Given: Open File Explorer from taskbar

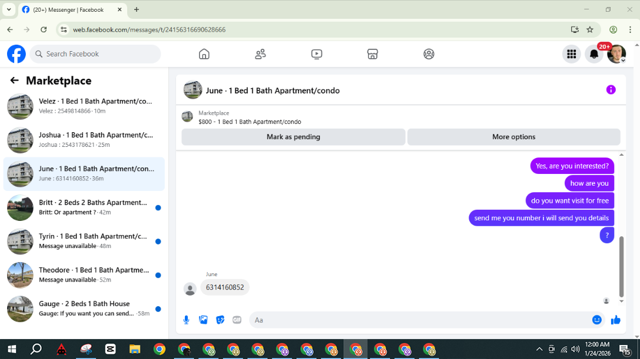Looking at the screenshot, I should pos(135,349).
